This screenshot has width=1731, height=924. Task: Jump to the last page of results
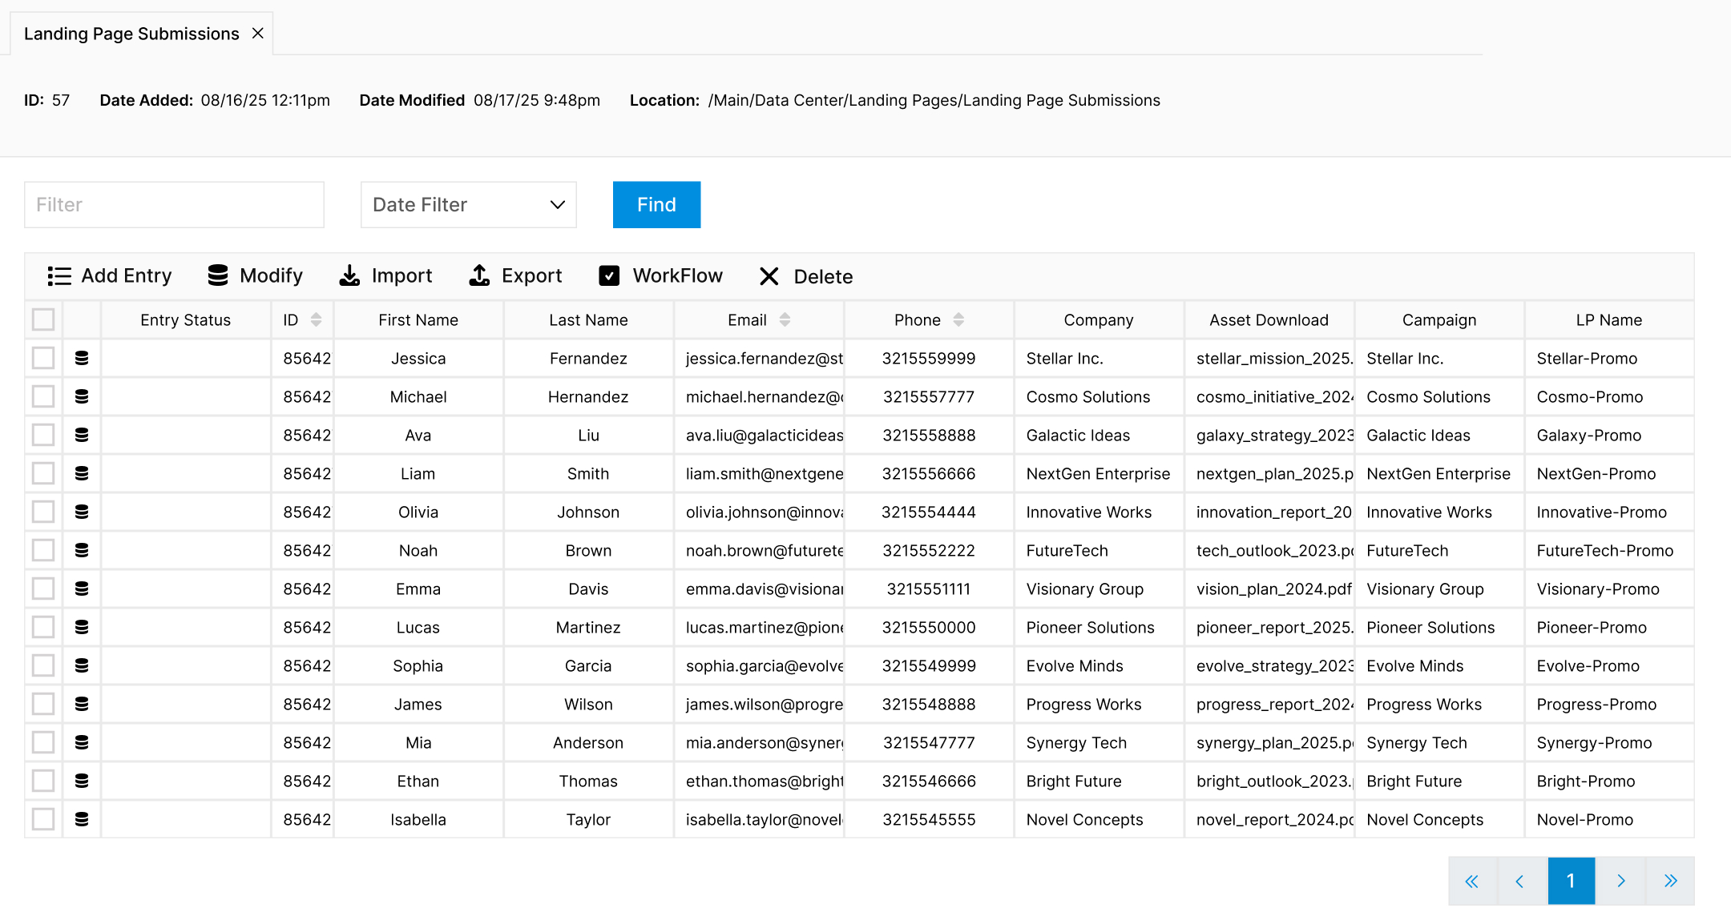1670,881
